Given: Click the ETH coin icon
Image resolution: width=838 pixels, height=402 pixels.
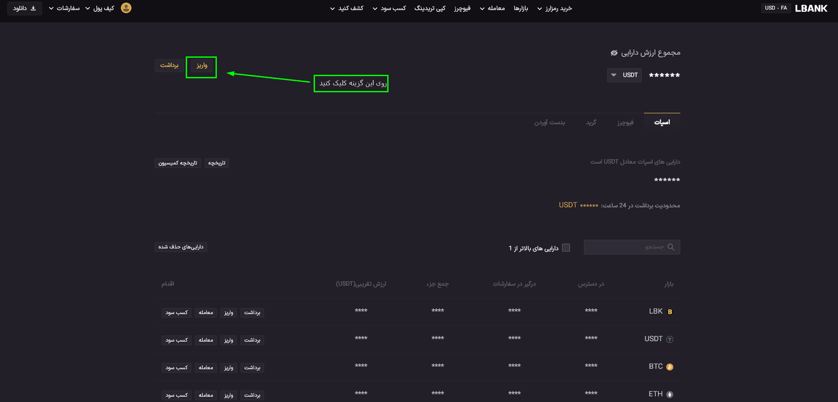Looking at the screenshot, I should coord(670,394).
